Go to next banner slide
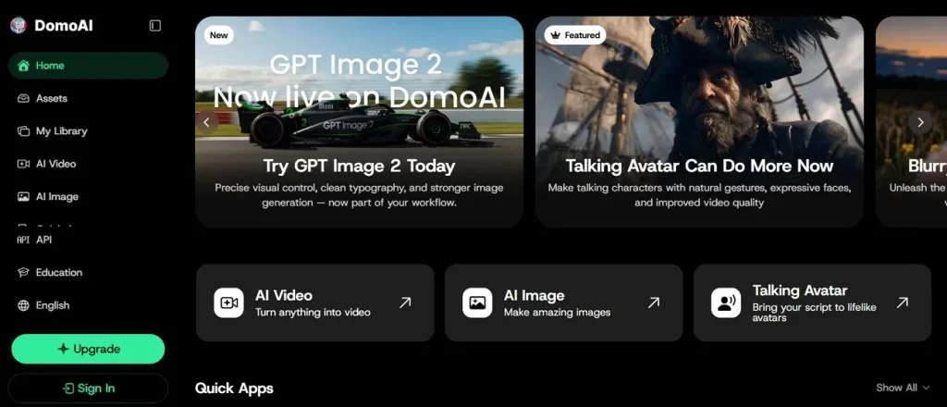 tap(920, 122)
